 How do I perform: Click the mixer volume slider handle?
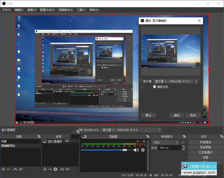point(125,150)
